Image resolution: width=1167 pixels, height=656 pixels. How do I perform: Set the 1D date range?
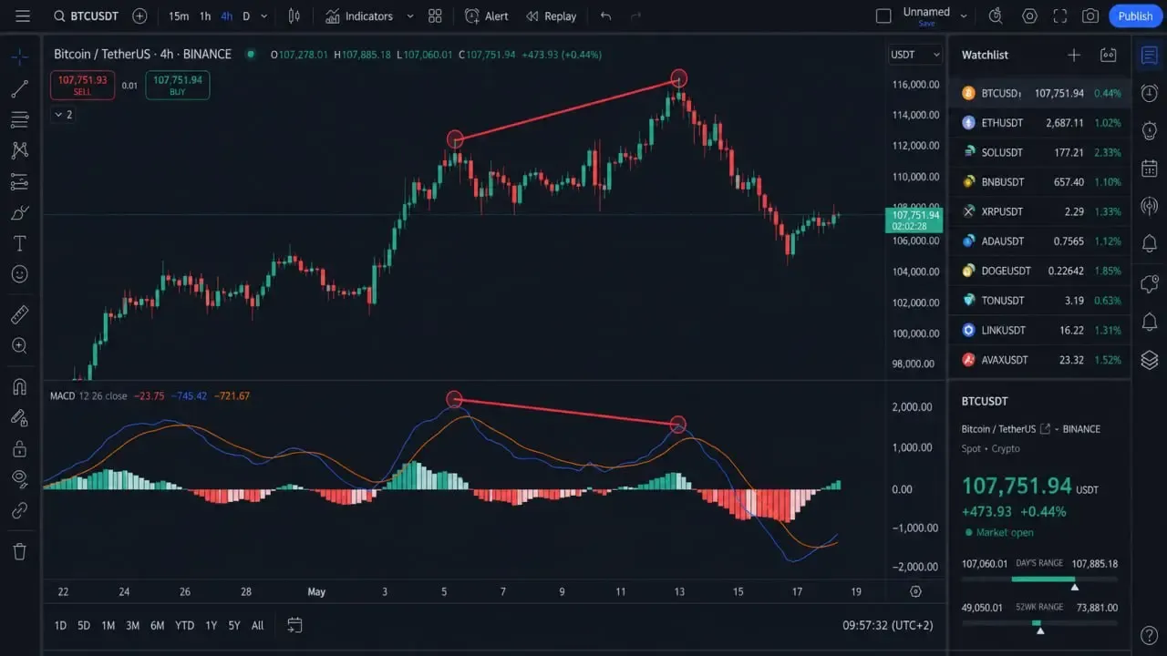60,625
